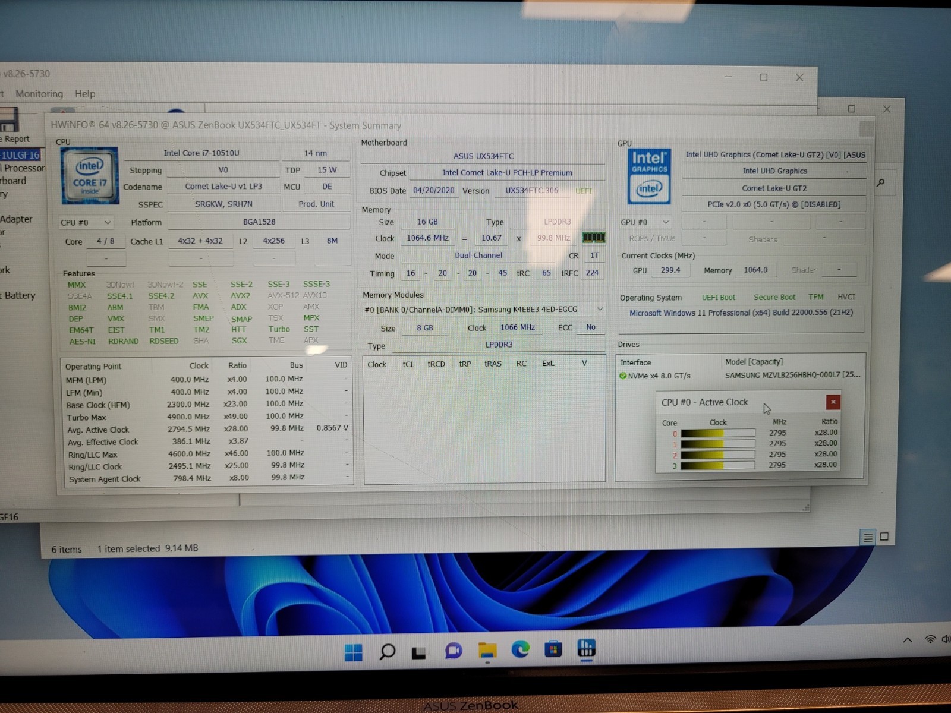Switch File Explorer to large icons view
951x713 pixels.
pyautogui.click(x=884, y=537)
